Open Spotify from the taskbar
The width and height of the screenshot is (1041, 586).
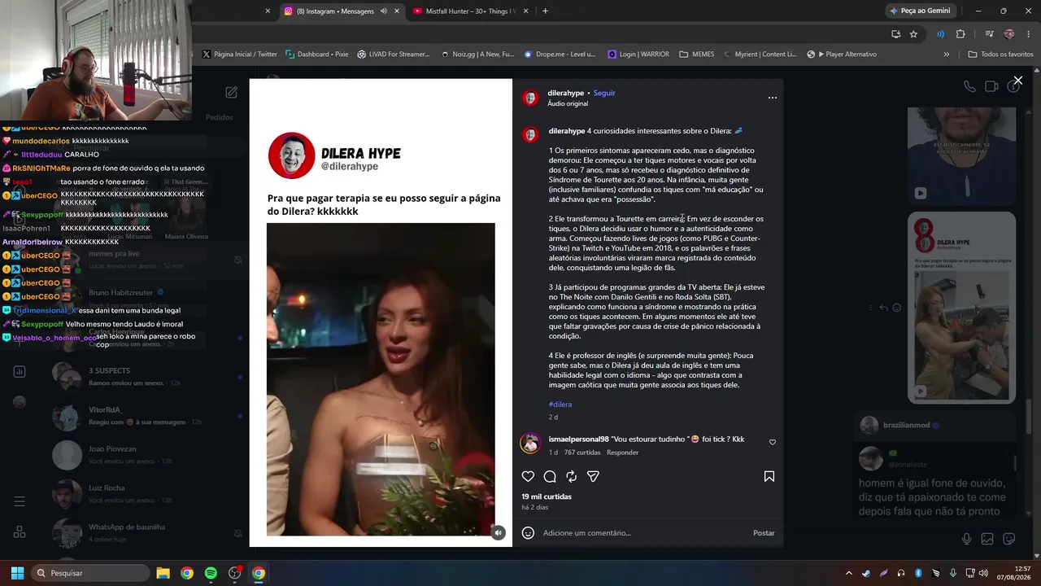click(x=211, y=573)
